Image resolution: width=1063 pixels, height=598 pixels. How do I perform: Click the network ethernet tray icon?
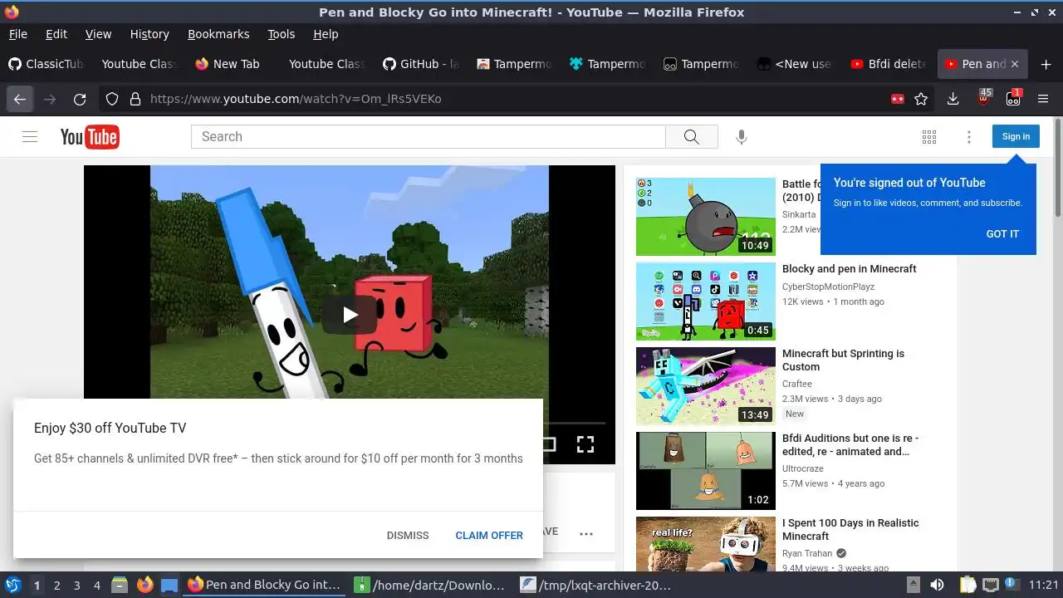pyautogui.click(x=990, y=585)
